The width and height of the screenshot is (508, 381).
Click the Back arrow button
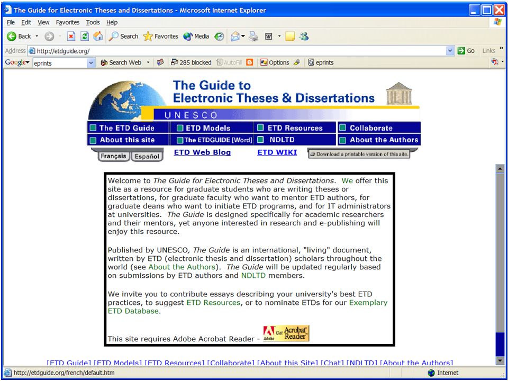tap(19, 37)
